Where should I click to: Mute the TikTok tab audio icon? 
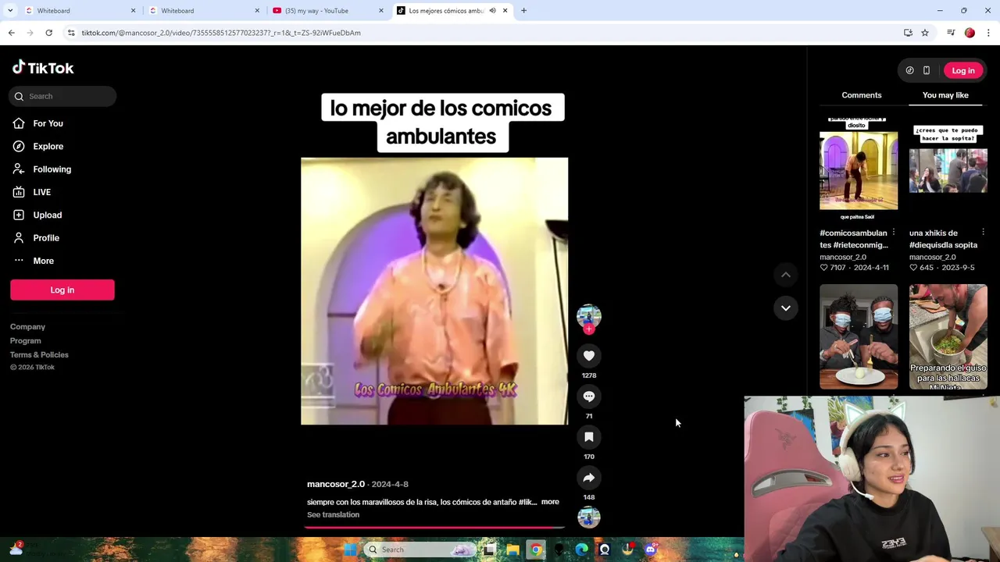click(x=492, y=11)
